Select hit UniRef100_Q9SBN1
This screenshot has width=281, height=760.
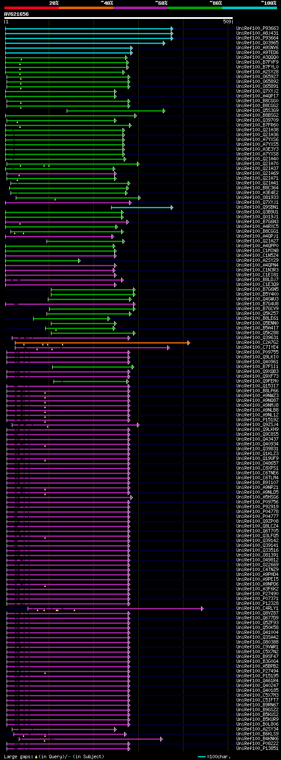[x=257, y=207]
